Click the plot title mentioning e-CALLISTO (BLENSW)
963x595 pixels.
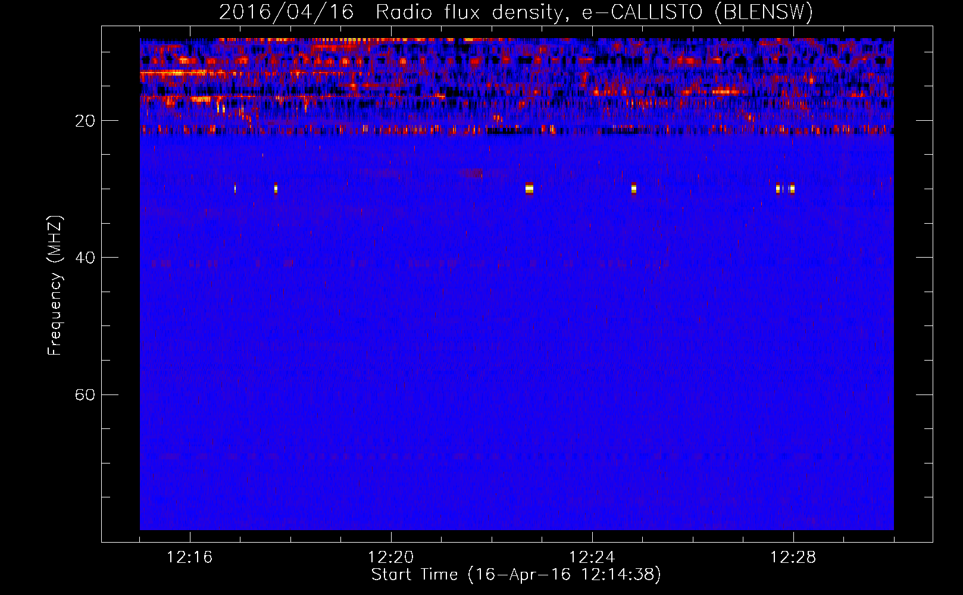point(516,12)
